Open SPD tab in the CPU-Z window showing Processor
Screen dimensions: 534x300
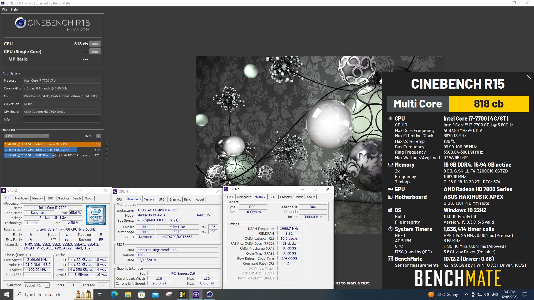[x=50, y=198]
